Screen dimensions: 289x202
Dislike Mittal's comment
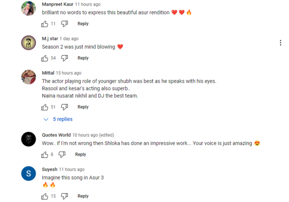click(65, 107)
